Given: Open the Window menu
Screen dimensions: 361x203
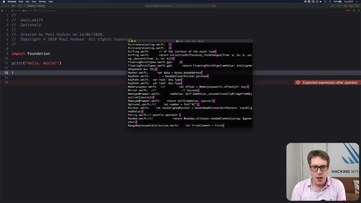Looking at the screenshot, I should click(42, 2).
